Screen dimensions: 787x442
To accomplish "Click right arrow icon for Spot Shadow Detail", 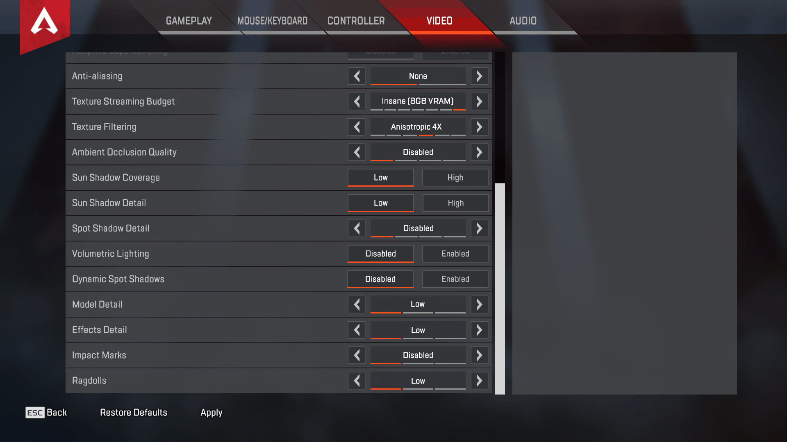I will point(479,228).
